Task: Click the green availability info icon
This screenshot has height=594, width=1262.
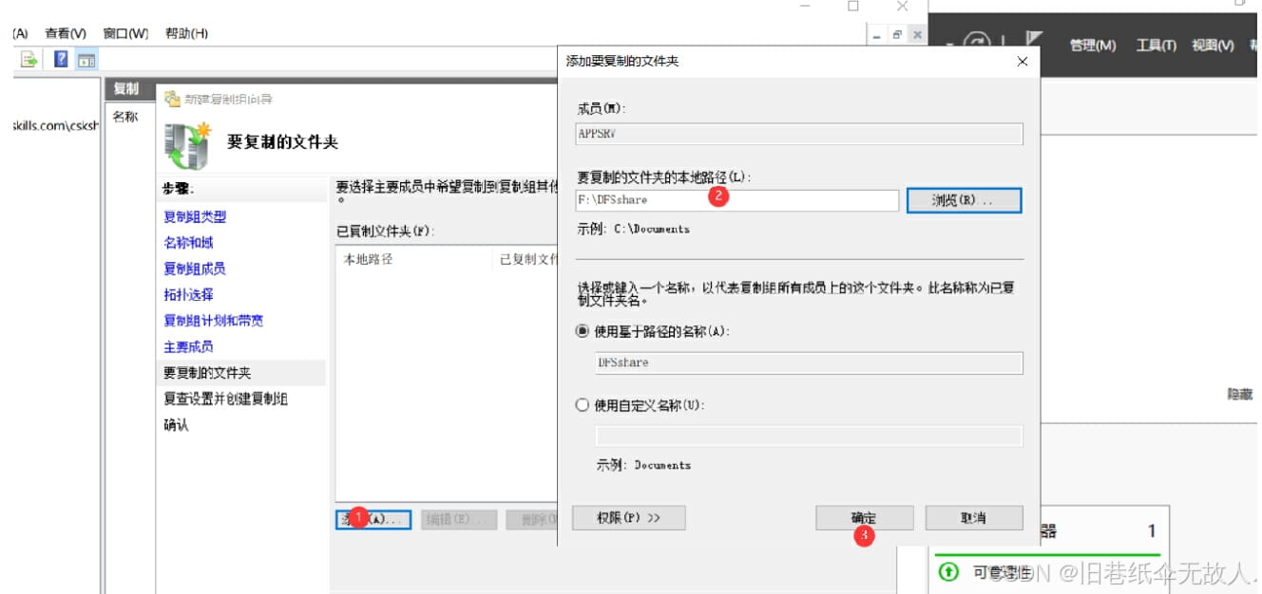Action: coord(947,573)
